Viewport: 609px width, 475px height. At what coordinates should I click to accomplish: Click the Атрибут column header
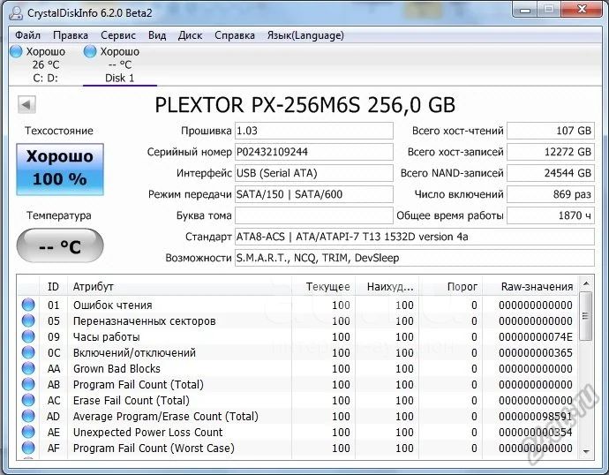[x=179, y=287]
